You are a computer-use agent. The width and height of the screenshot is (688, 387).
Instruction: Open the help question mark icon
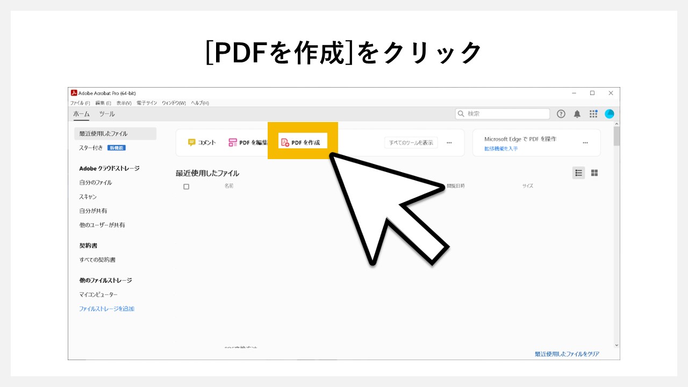561,113
